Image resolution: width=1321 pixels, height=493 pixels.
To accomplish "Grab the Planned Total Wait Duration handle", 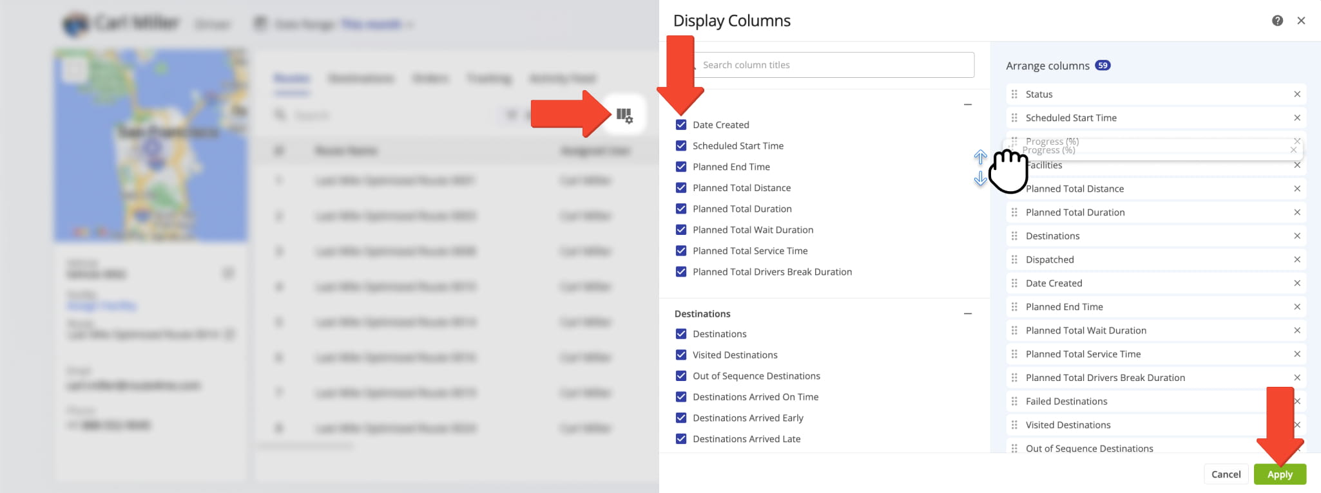I will pyautogui.click(x=1014, y=330).
